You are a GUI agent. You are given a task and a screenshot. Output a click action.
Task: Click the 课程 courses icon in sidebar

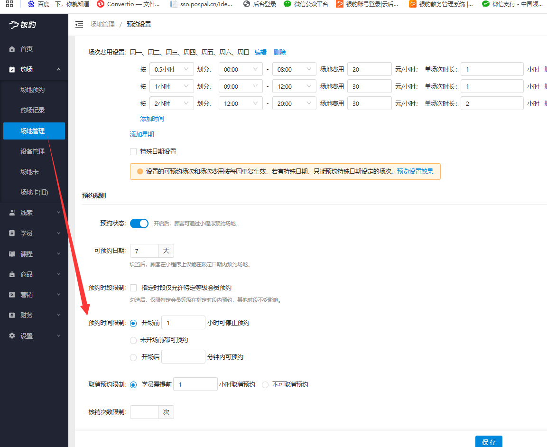tap(12, 254)
